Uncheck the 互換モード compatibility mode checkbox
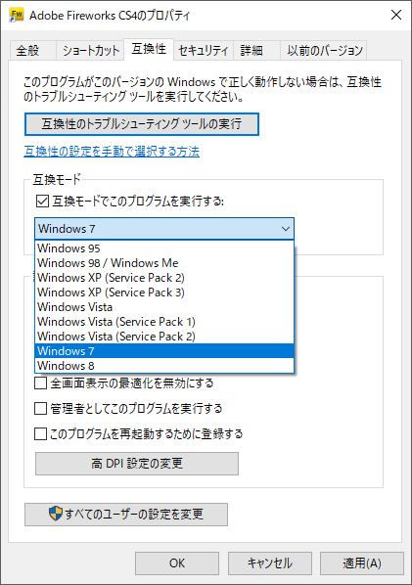The width and height of the screenshot is (412, 585). (42, 202)
